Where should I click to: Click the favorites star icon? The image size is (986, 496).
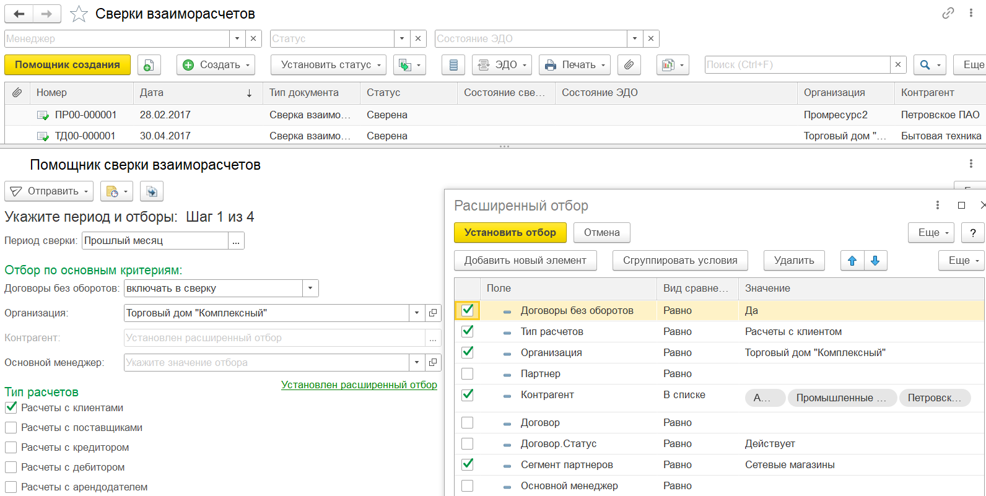pos(79,14)
